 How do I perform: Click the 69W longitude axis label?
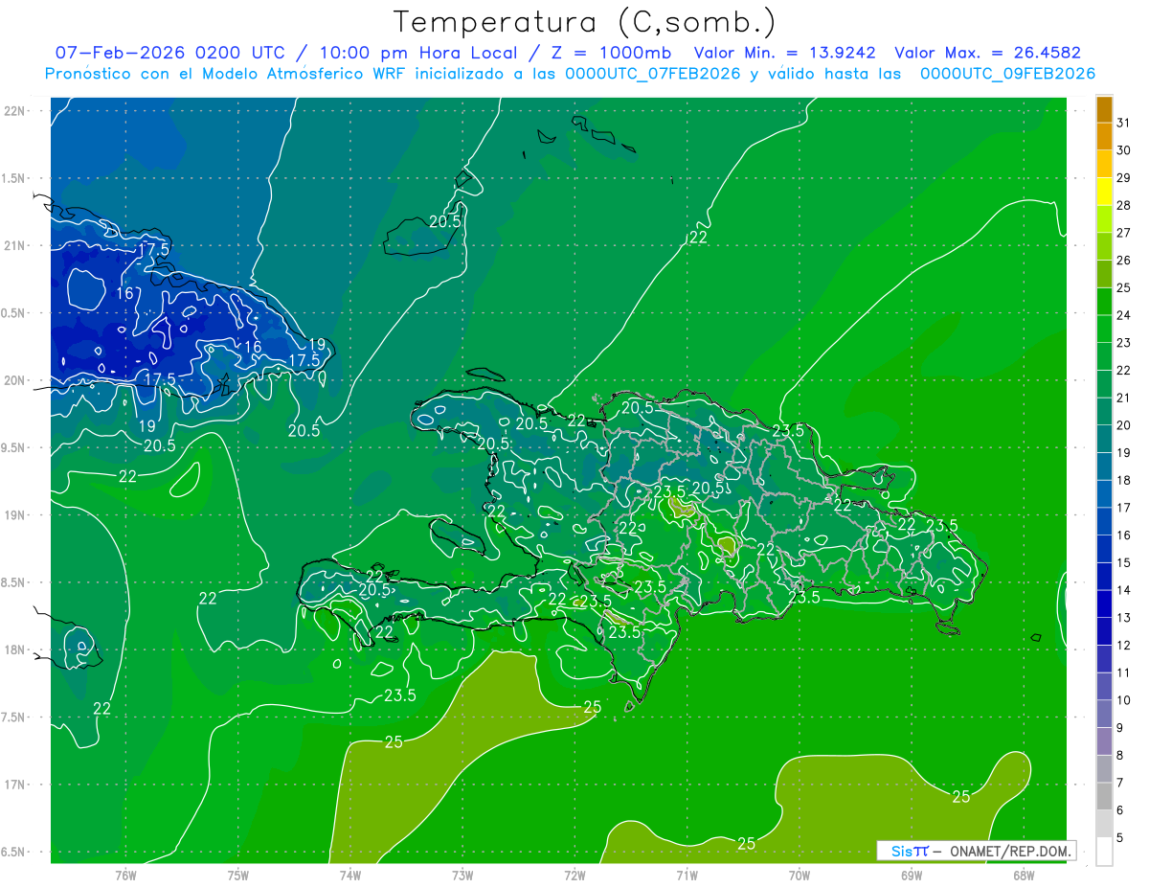tap(912, 875)
